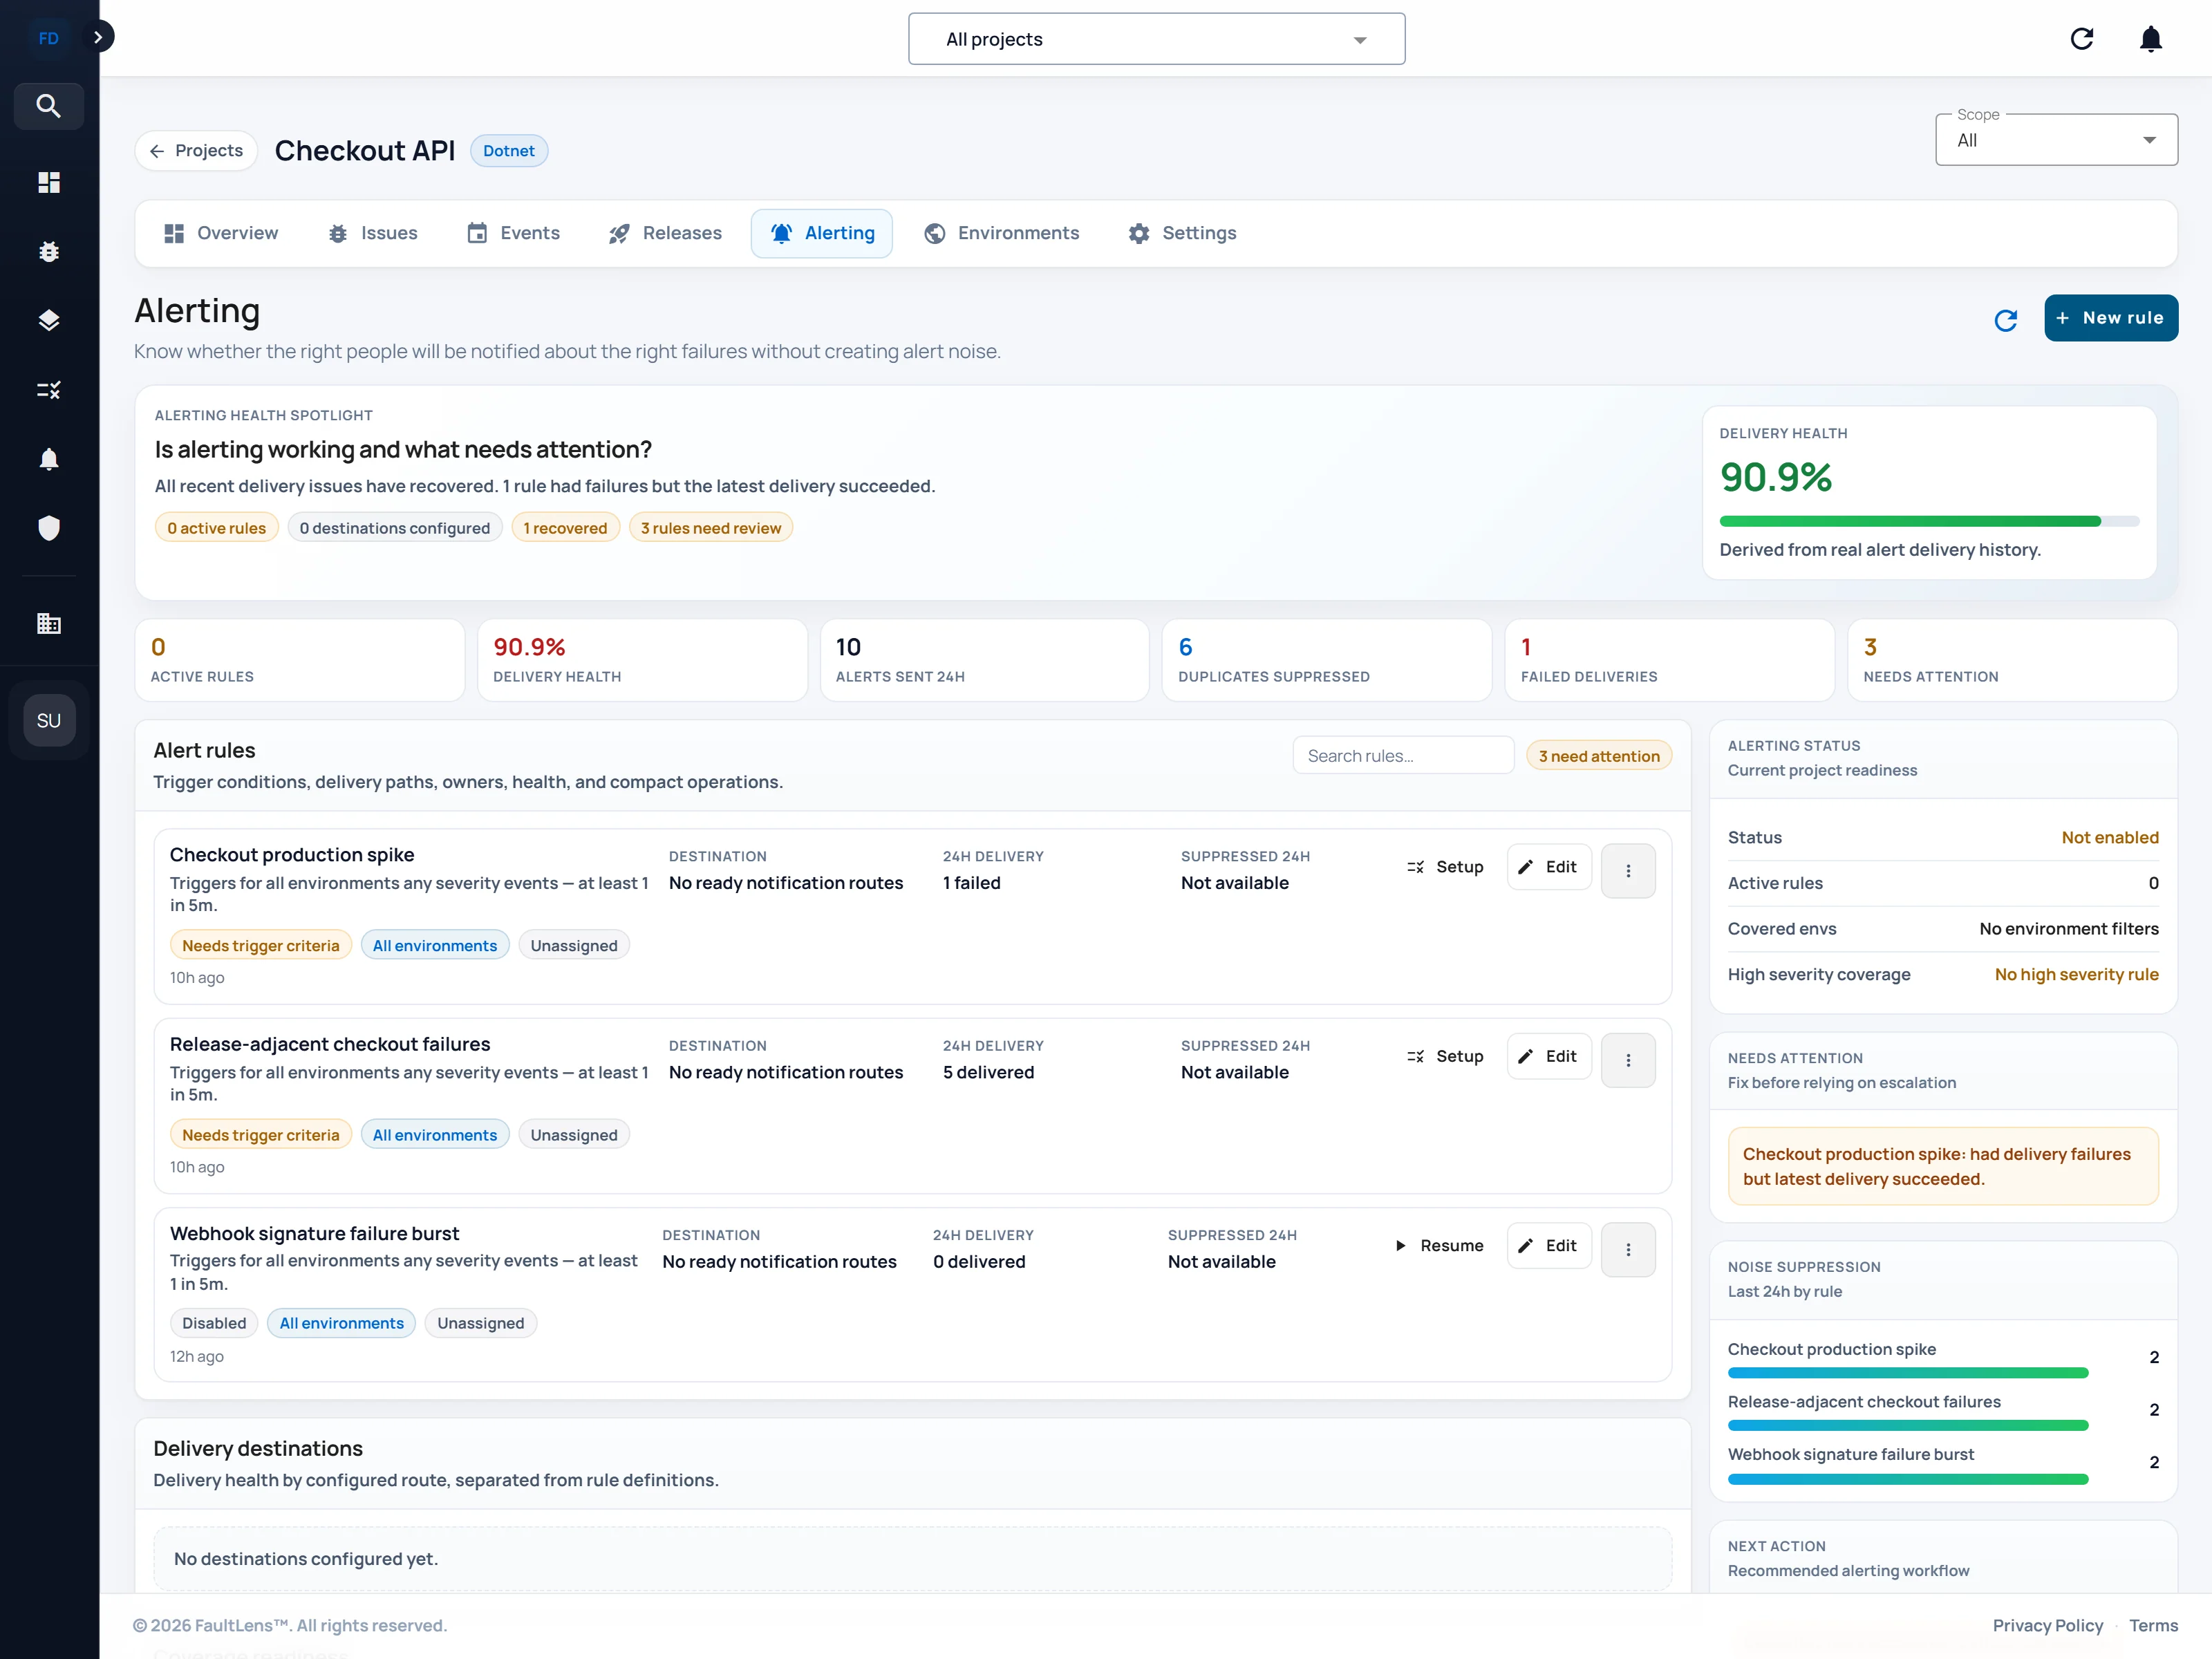Go back to Projects
This screenshot has height=1659, width=2212.
tap(196, 151)
